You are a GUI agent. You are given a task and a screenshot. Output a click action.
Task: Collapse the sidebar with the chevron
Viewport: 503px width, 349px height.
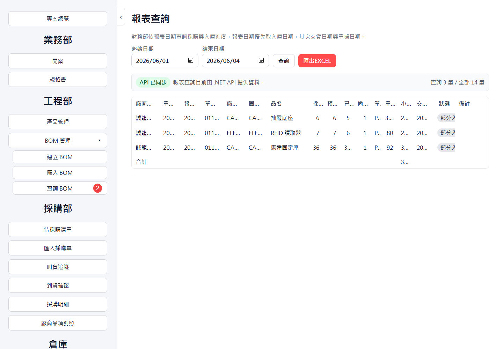[121, 17]
